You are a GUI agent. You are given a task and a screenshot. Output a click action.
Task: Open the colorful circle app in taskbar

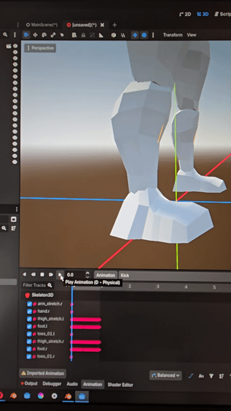click(x=41, y=395)
